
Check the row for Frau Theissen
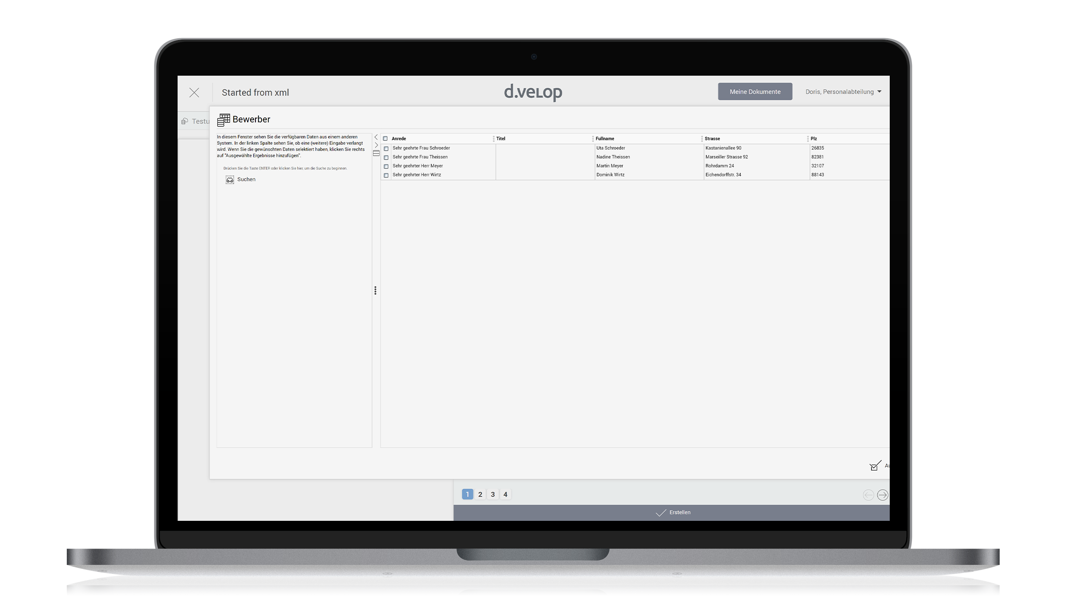point(386,157)
